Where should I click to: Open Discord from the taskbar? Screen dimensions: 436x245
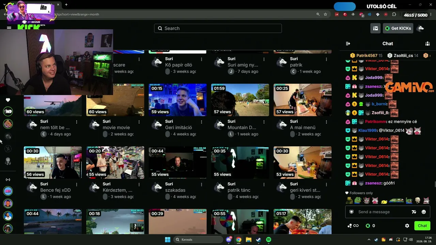click(x=229, y=240)
